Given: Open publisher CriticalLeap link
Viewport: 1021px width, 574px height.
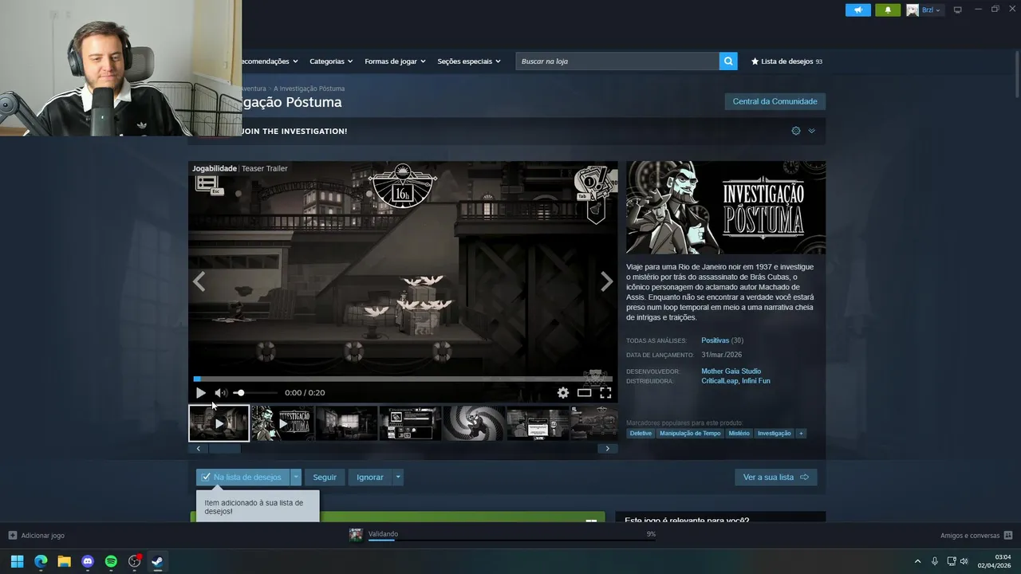Looking at the screenshot, I should [x=719, y=381].
